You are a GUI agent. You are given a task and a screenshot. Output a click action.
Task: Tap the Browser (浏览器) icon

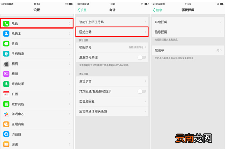[x=6, y=134]
